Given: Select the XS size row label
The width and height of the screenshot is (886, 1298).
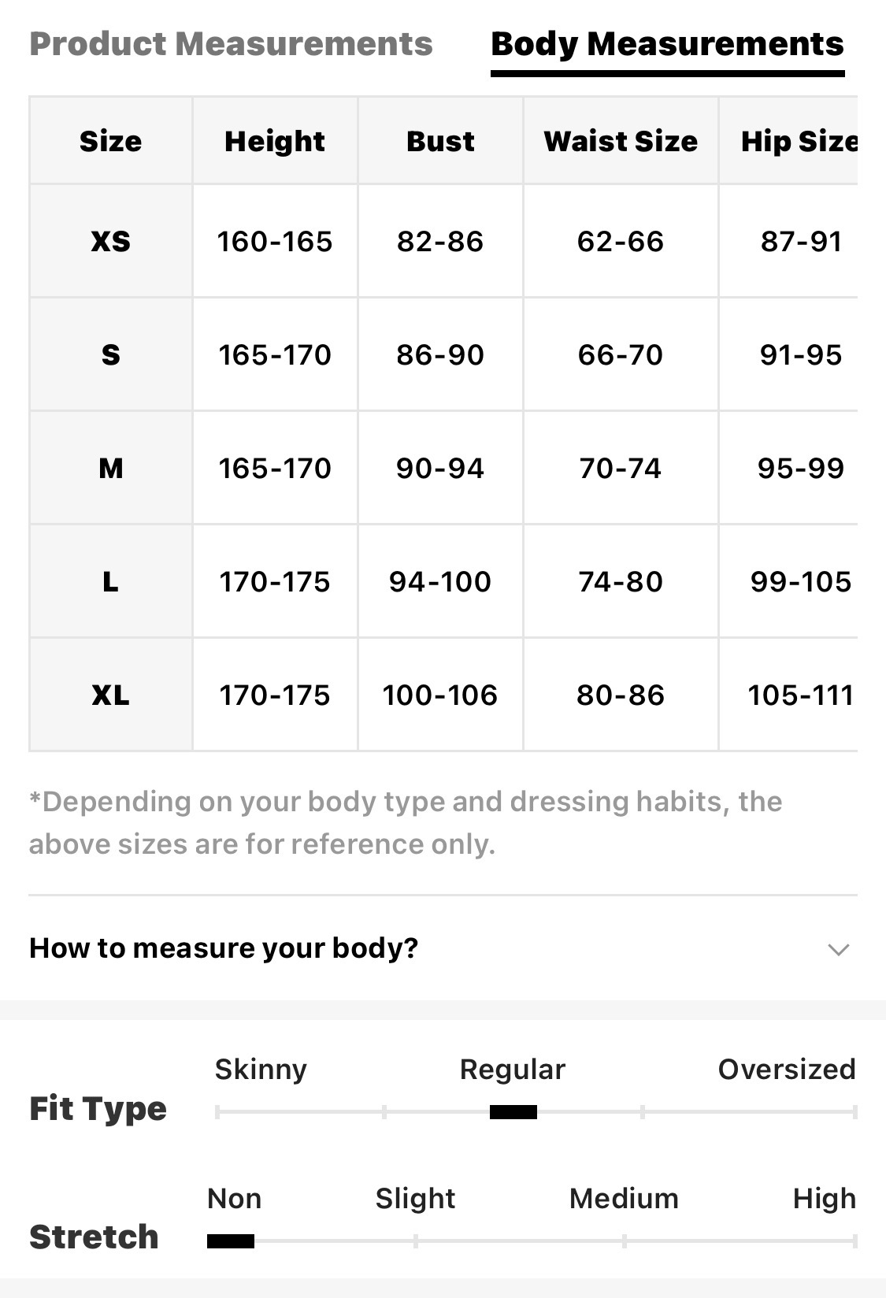Looking at the screenshot, I should click(111, 241).
